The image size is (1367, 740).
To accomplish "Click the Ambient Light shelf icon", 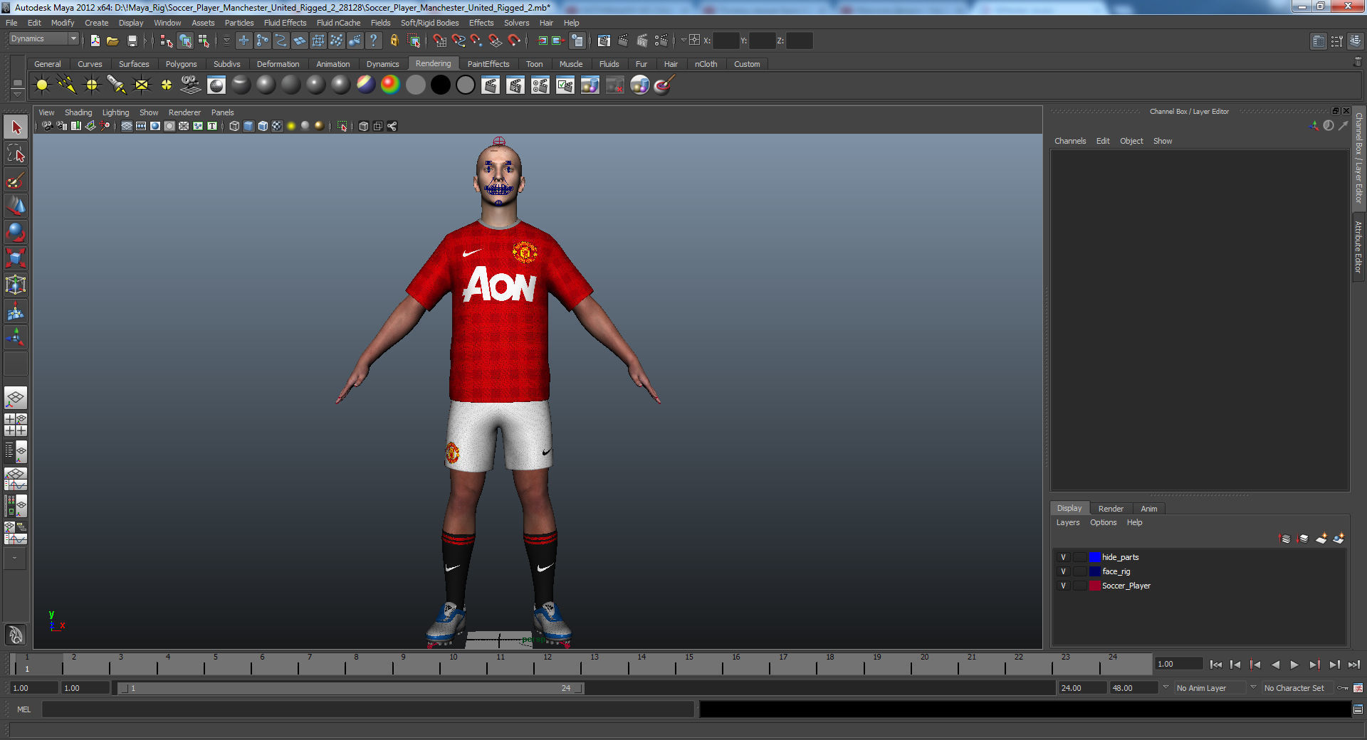I will coord(42,85).
